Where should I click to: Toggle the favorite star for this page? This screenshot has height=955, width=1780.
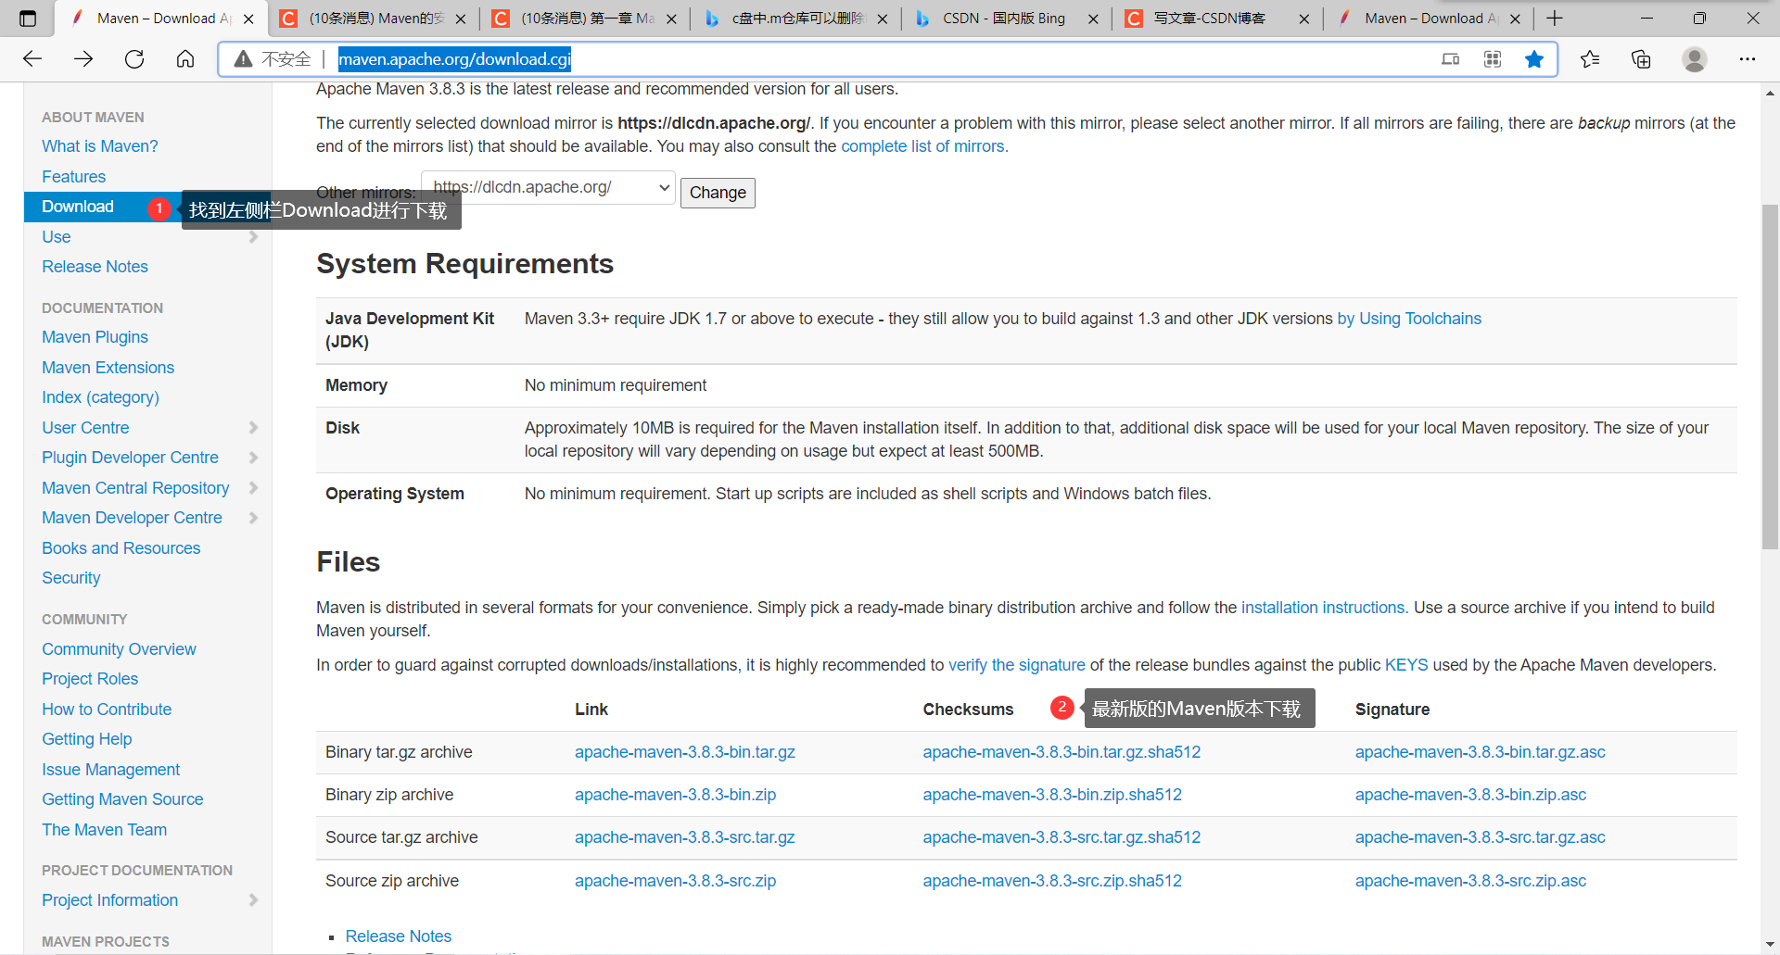[1534, 59]
